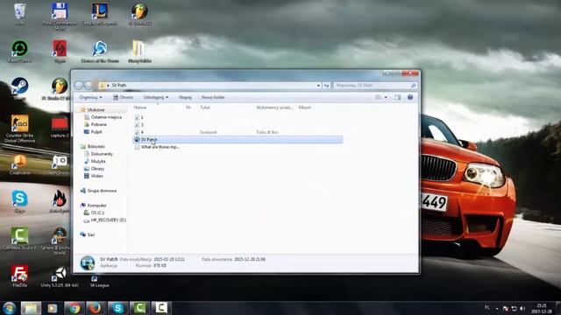The width and height of the screenshot is (561, 315).
Task: Select the League of Legends desktop icon
Action: pyautogui.click(x=99, y=14)
